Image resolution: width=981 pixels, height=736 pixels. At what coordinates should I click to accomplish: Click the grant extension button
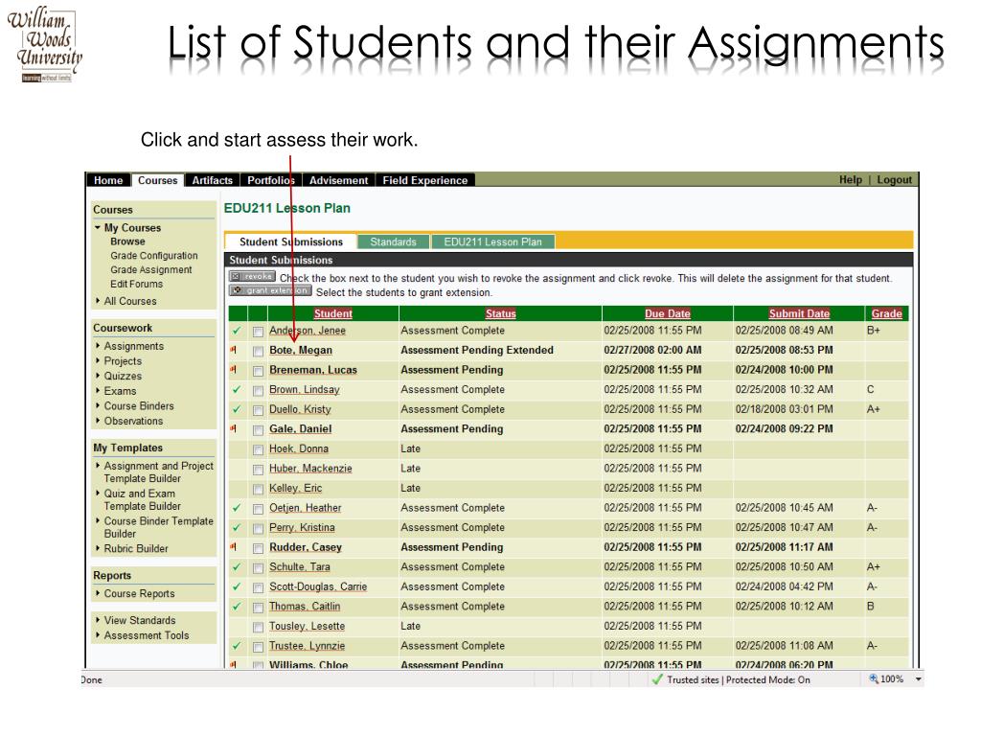pyautogui.click(x=270, y=290)
